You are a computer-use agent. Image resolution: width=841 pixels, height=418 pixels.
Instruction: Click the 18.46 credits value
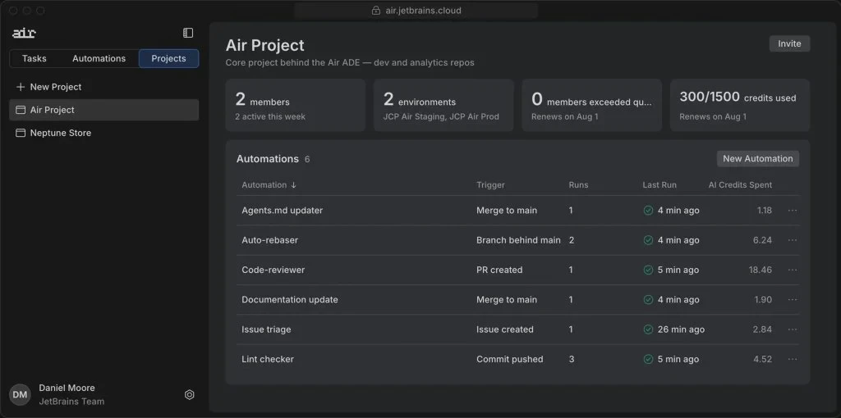760,270
